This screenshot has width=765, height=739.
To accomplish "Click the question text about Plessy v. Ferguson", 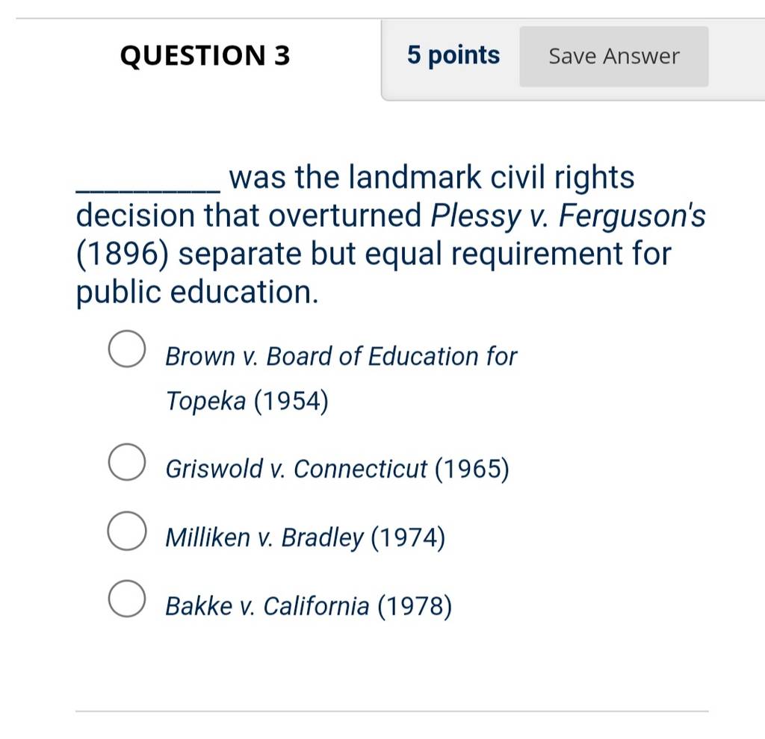I will click(391, 234).
